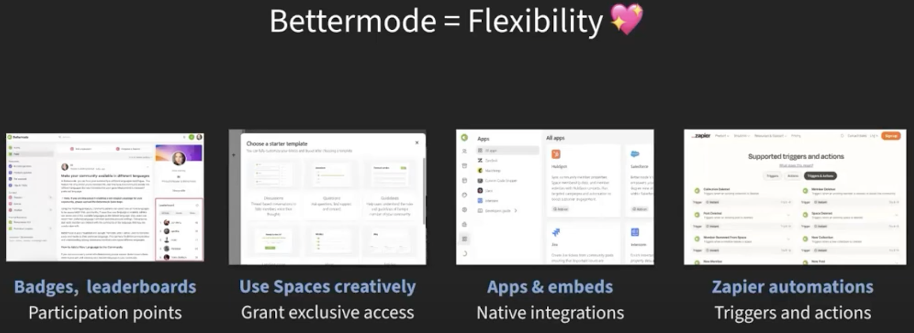Click the 'Zapier automations' heading

point(792,286)
